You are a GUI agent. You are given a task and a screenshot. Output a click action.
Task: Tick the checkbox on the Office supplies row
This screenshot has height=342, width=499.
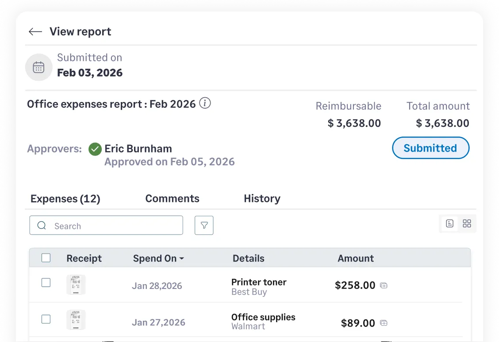point(46,319)
